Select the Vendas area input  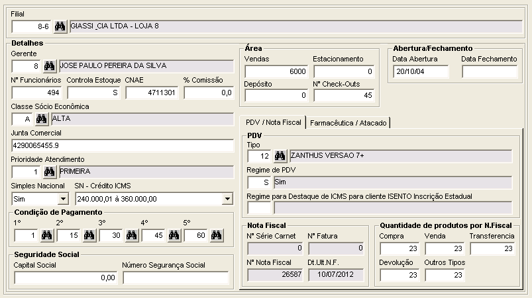click(276, 71)
